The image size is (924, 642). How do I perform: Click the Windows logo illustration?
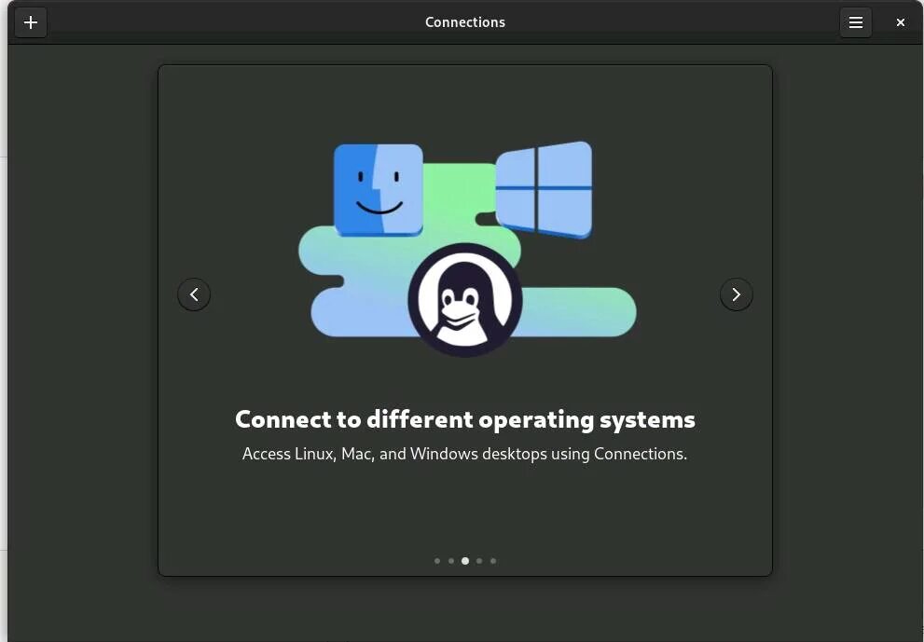(544, 190)
